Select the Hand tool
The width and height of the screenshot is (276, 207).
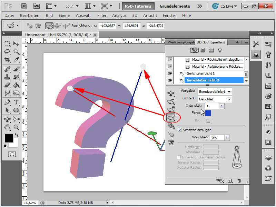tap(7, 127)
